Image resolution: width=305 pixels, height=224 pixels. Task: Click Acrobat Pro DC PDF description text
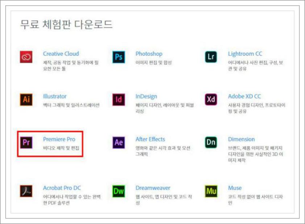coord(72,200)
